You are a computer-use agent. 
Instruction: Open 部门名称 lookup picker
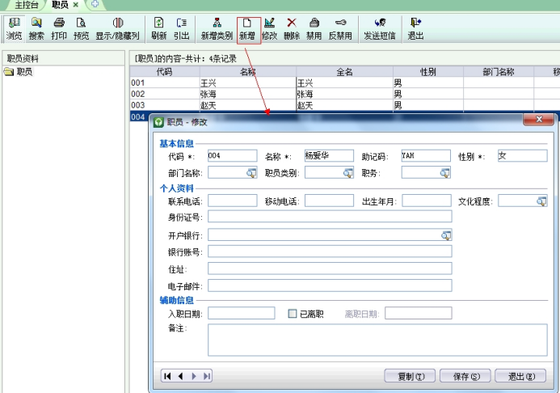click(x=251, y=173)
